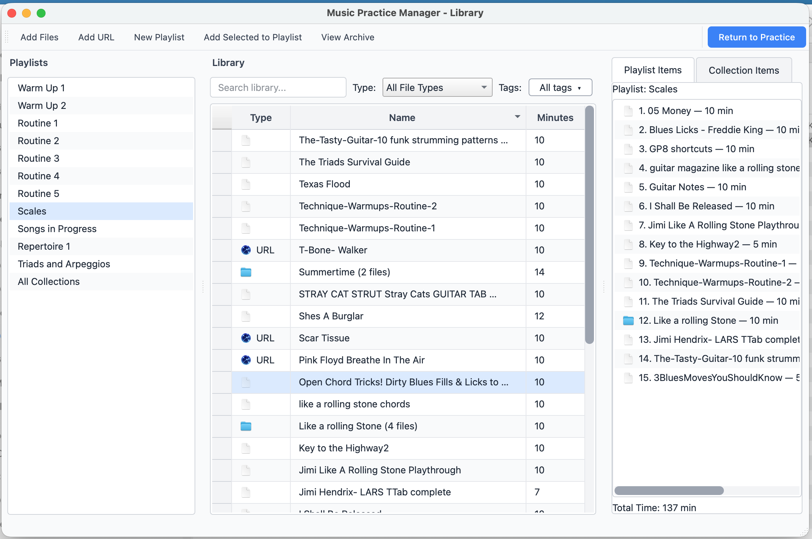Click the globe icon for Pink Floyd Breathe
Image resolution: width=812 pixels, height=539 pixels.
[x=246, y=360]
